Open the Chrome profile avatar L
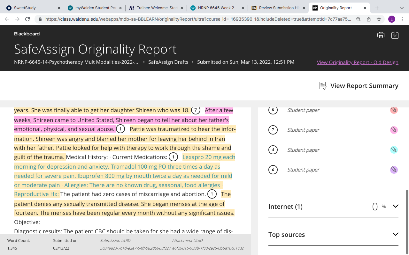 coord(392,19)
